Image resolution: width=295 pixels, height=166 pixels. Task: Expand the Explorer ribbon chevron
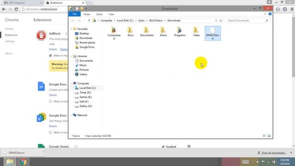[x=265, y=14]
